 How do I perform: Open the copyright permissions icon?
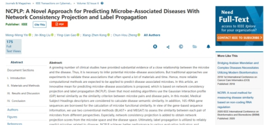coord(181,47)
